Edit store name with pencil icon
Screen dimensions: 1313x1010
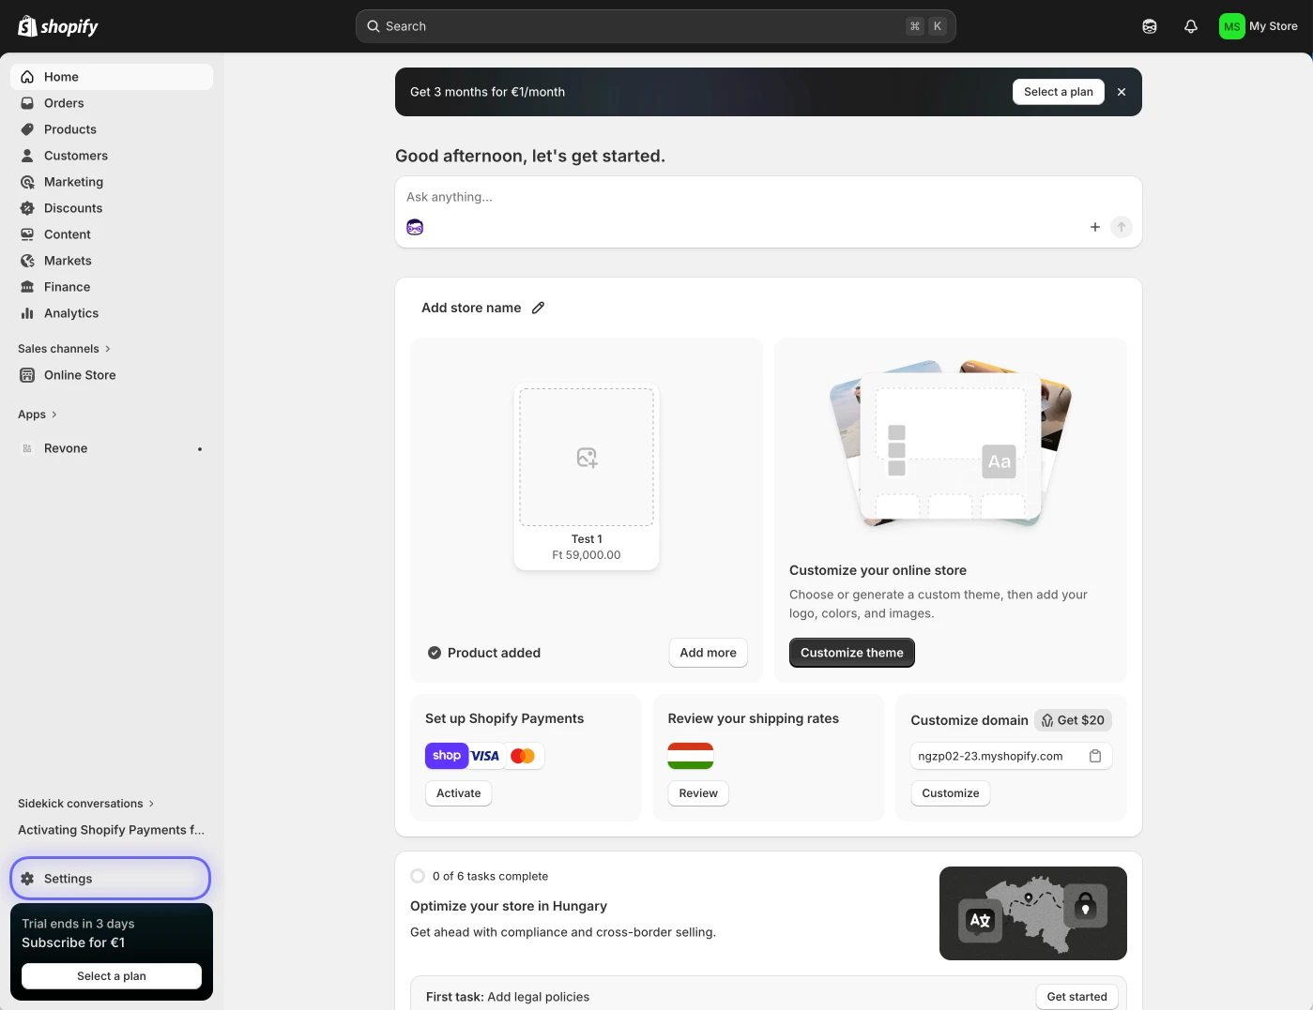tap(538, 308)
